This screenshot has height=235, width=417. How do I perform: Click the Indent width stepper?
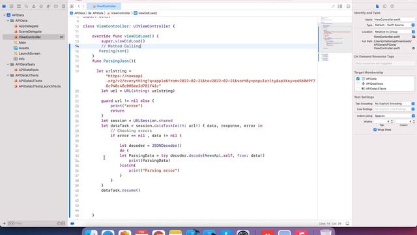click(414, 121)
